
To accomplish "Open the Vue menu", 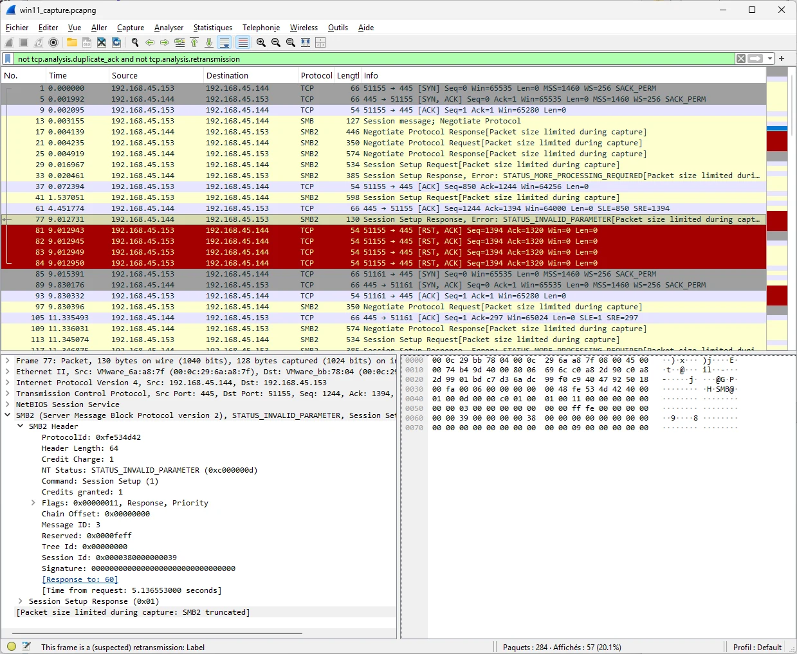I will [75, 28].
